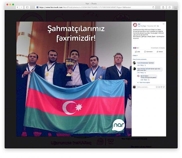Like Nar's 'Salam' reply
182x158 pixels.
pyautogui.click(x=142, y=80)
